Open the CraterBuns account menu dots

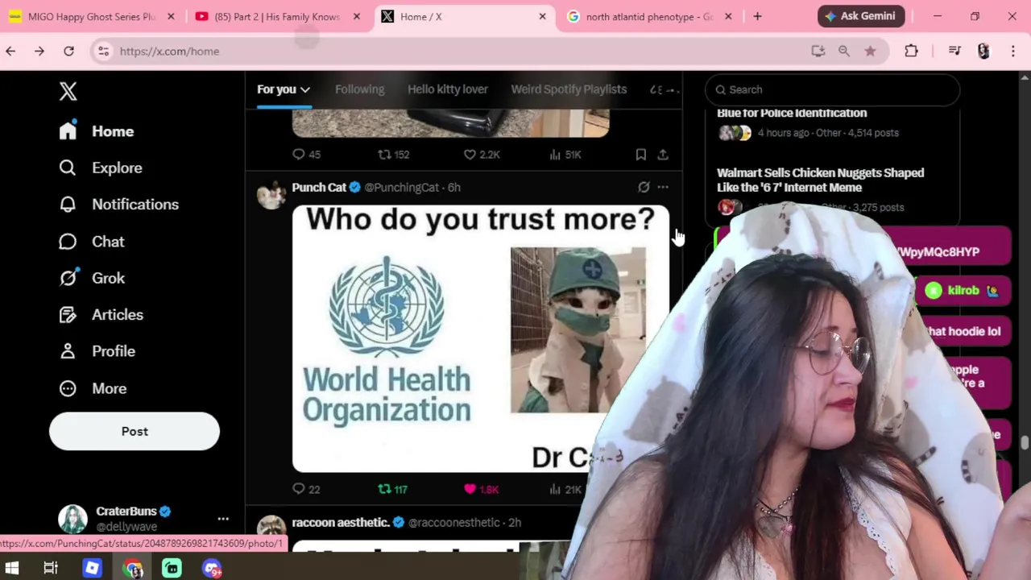223,519
